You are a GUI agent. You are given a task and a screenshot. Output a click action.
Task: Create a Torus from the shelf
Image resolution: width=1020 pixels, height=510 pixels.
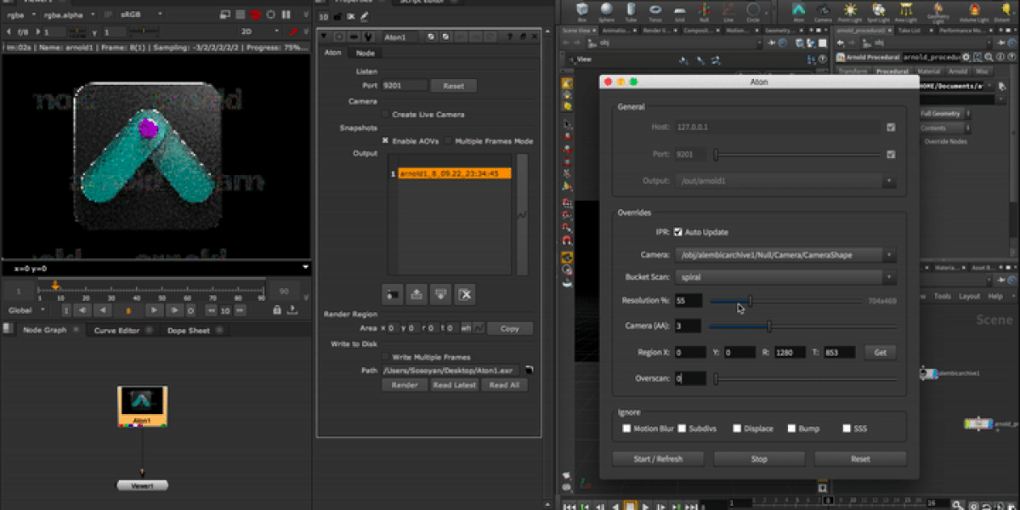point(654,8)
